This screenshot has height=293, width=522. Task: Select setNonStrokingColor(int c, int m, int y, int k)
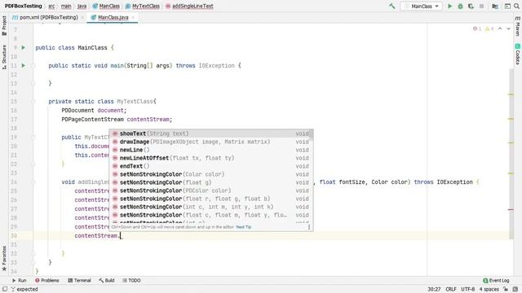pyautogui.click(x=209, y=207)
